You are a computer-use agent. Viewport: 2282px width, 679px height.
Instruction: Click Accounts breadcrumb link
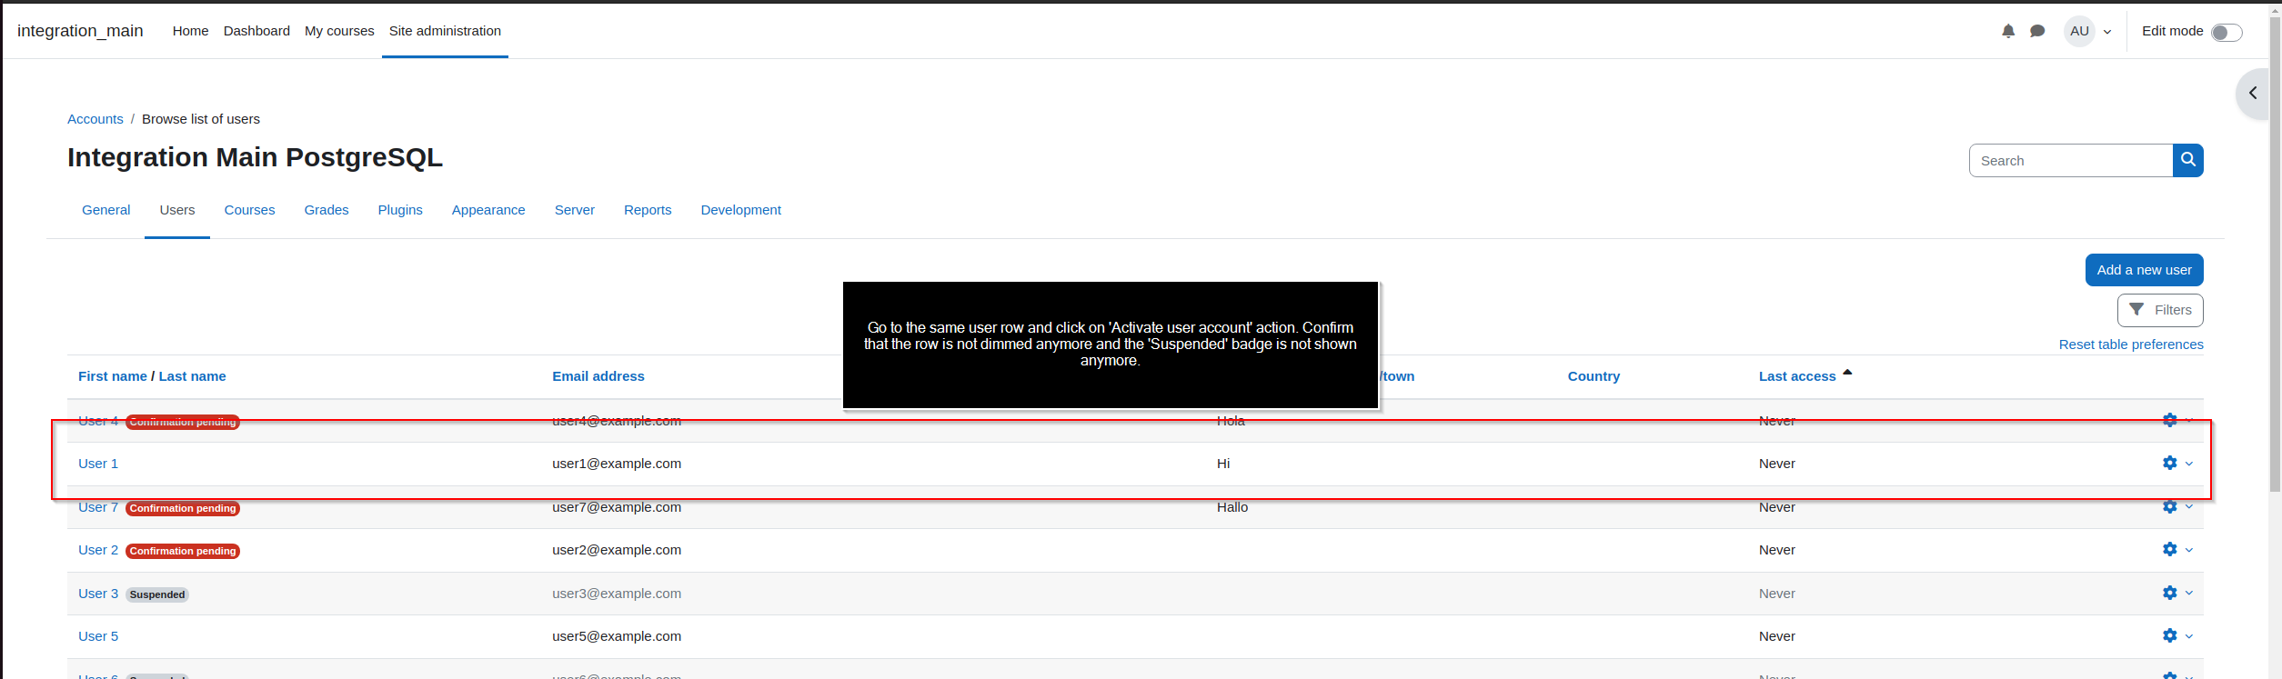[96, 119]
